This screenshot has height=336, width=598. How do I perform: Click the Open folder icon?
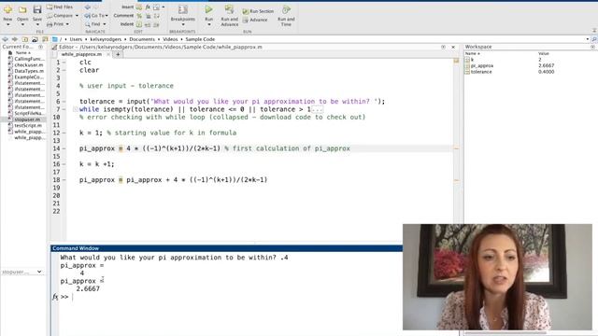click(x=22, y=9)
